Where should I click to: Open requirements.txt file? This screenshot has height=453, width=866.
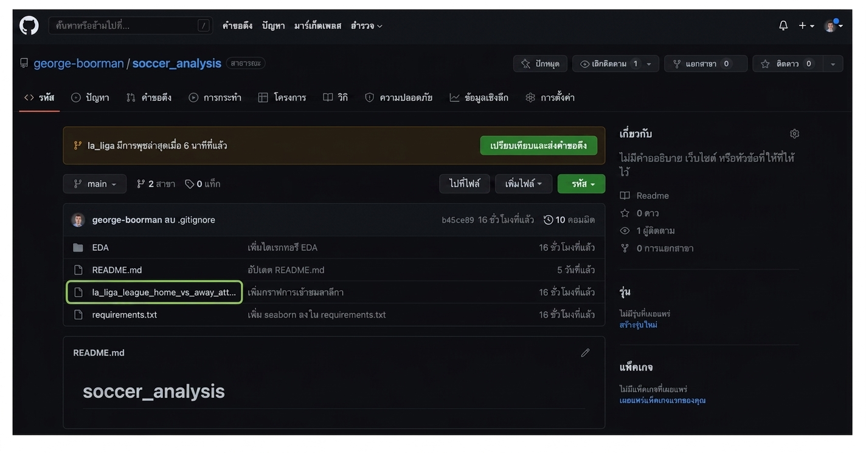coord(125,315)
